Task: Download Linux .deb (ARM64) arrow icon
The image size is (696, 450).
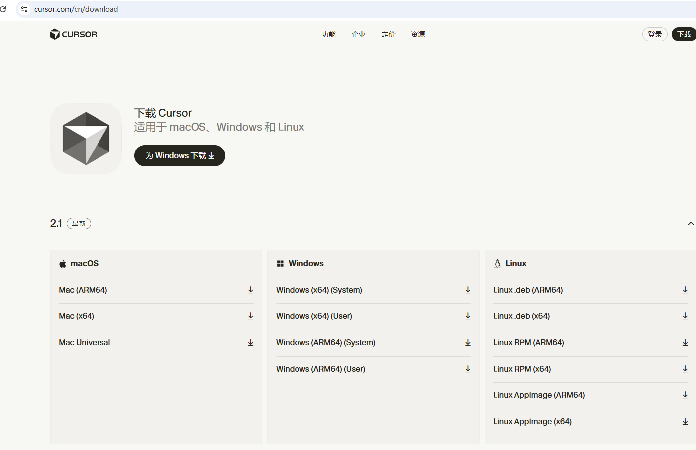Action: click(x=685, y=290)
